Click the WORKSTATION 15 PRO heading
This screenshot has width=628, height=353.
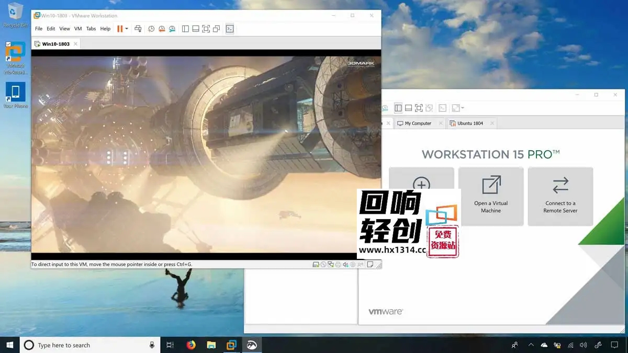(491, 154)
